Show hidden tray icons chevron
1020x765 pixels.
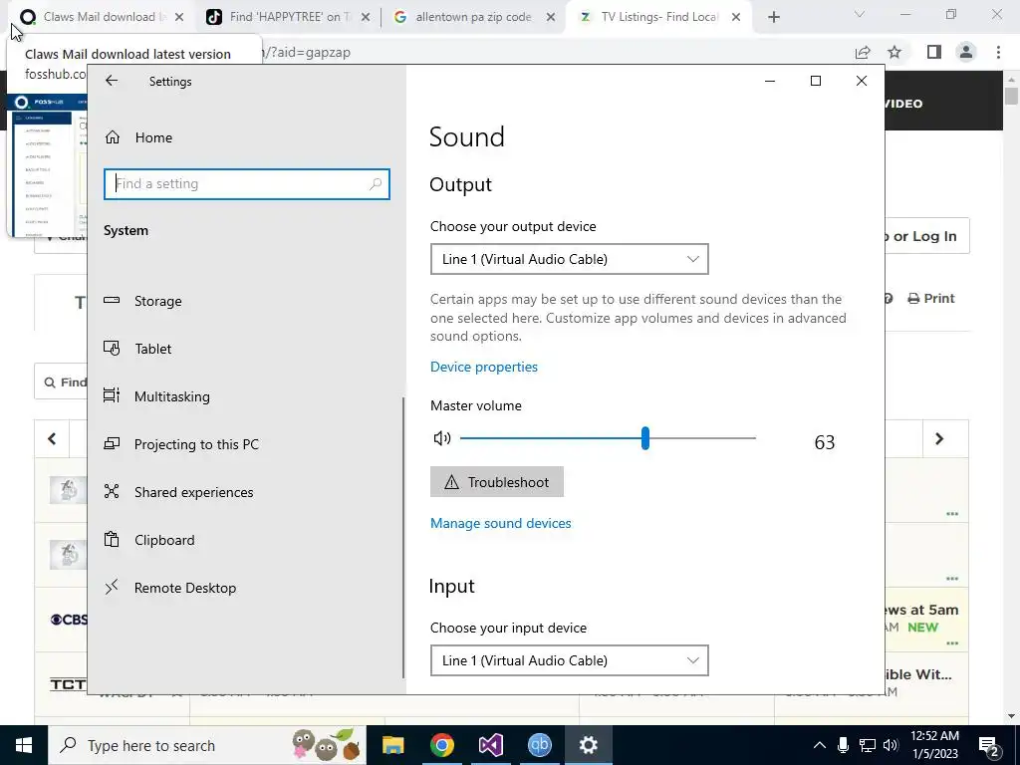pos(820,745)
